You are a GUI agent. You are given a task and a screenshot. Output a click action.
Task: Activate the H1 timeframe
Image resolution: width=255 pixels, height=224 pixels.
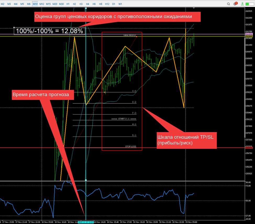(x=68, y=4)
